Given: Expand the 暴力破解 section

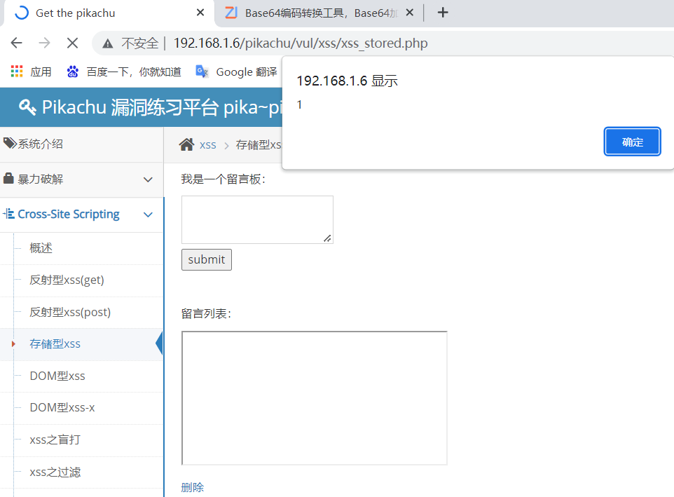Looking at the screenshot, I should (148, 180).
